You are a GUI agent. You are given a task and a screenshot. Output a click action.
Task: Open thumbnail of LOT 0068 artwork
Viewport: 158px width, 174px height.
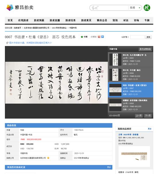115,105
